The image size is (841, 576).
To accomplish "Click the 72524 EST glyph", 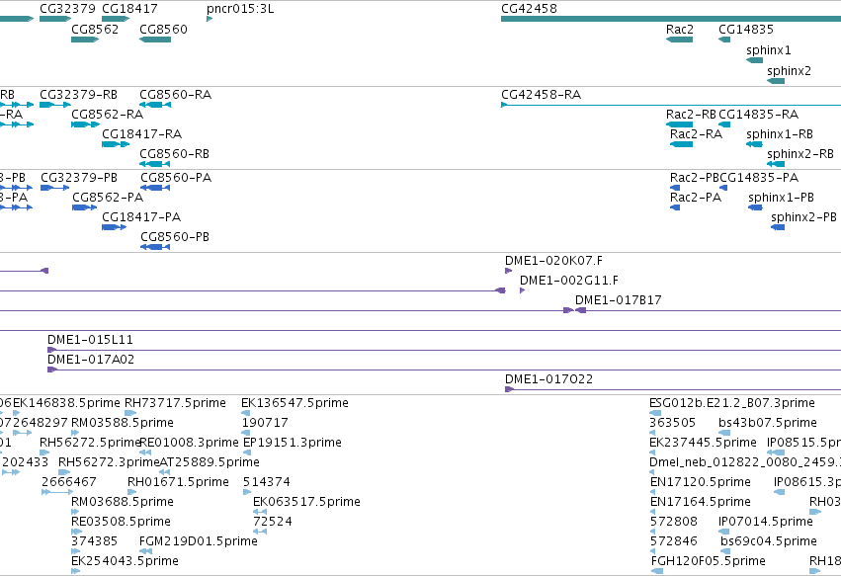I will (x=260, y=532).
